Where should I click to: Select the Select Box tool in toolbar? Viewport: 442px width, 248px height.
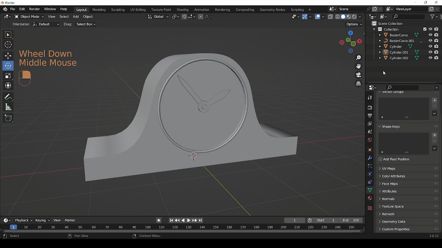8,35
